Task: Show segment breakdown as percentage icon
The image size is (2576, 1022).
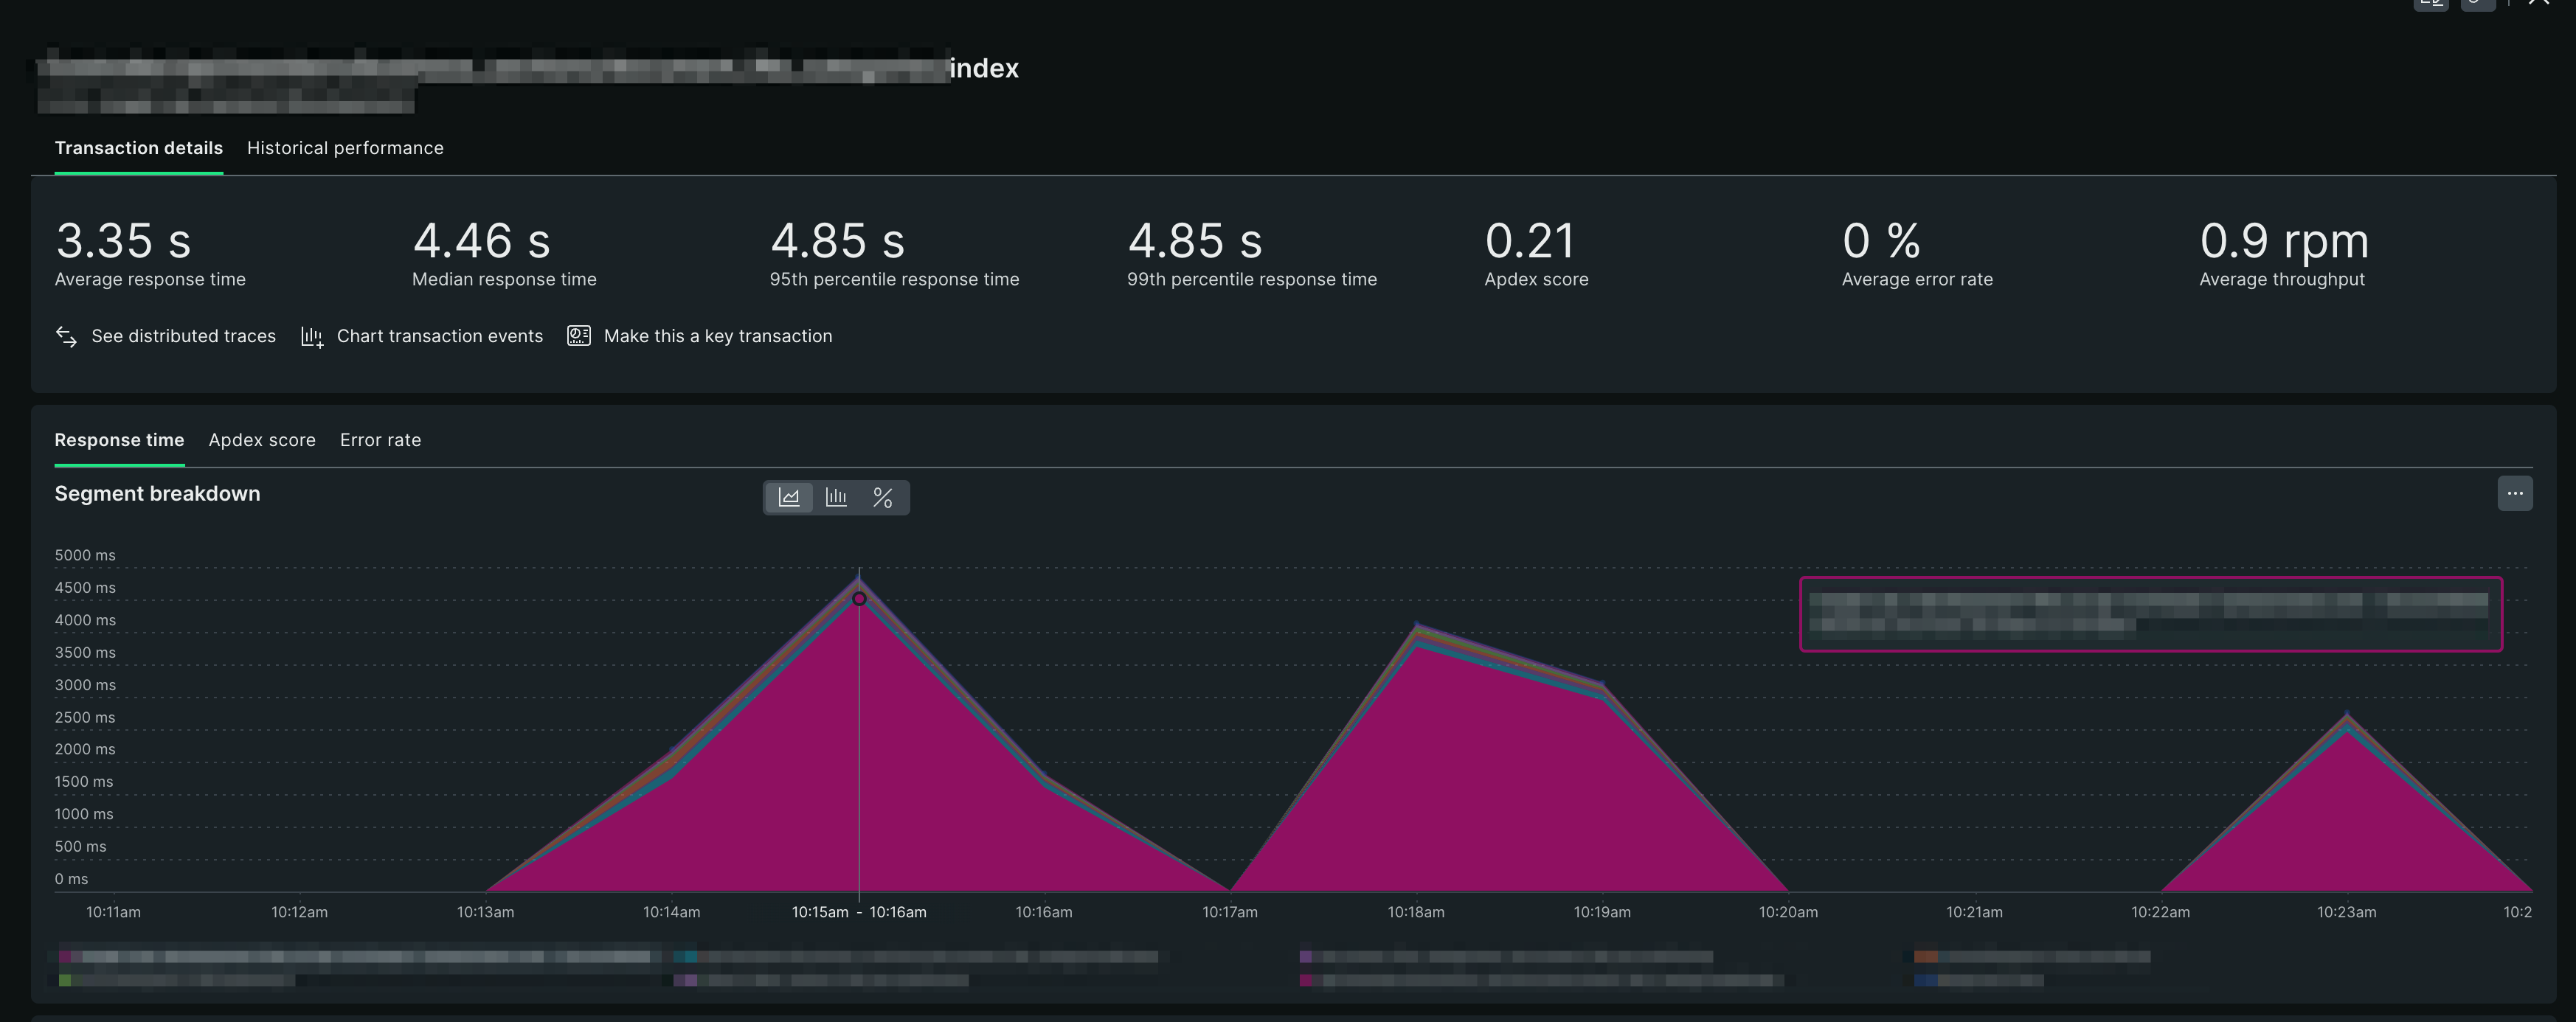Action: click(882, 497)
